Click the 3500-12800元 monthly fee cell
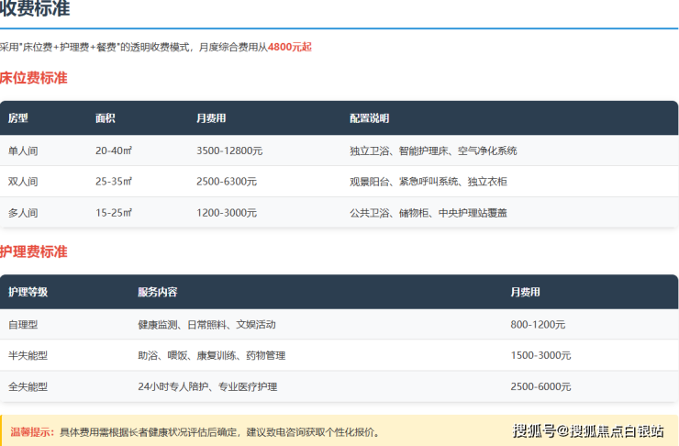Screen dimensions: 679x446 [x=229, y=151]
